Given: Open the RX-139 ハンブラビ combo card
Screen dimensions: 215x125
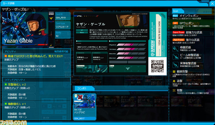Looking at the screenshot, I should click(85, 107).
